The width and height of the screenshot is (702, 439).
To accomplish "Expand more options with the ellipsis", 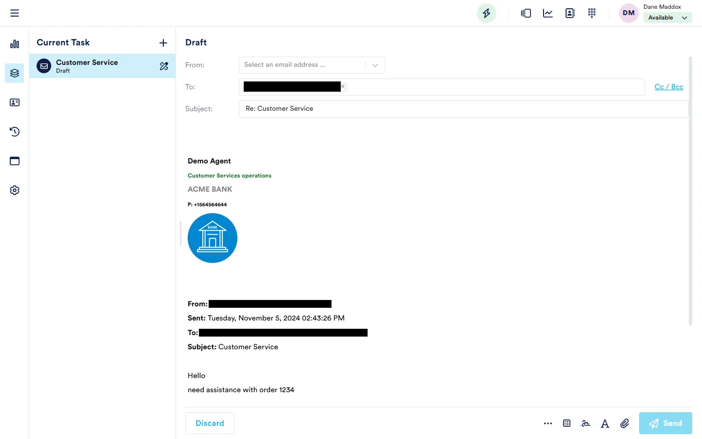I will [x=548, y=423].
